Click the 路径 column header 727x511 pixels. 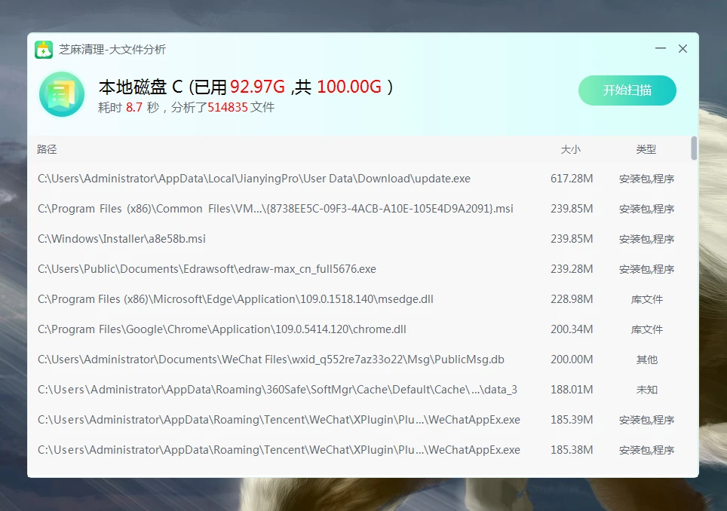pyautogui.click(x=47, y=149)
